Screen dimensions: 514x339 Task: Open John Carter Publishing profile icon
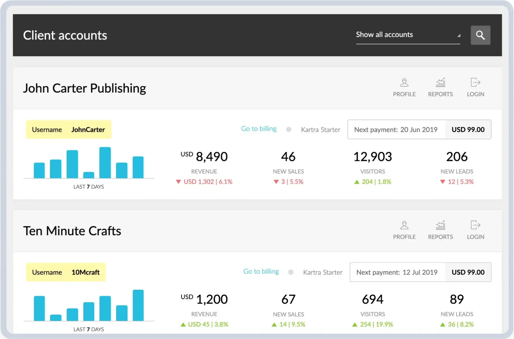tap(404, 83)
